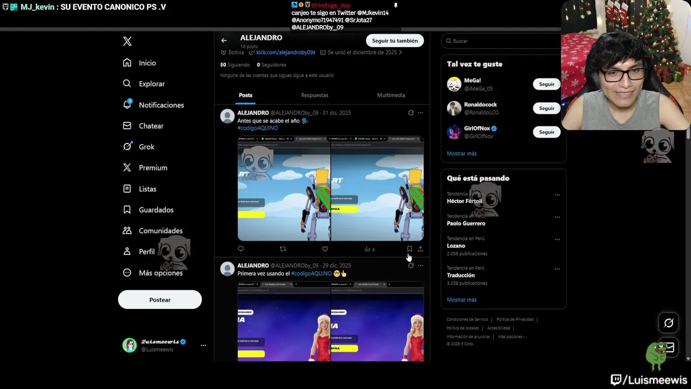Switch to the Respuestas tab
The width and height of the screenshot is (691, 389).
(x=315, y=95)
